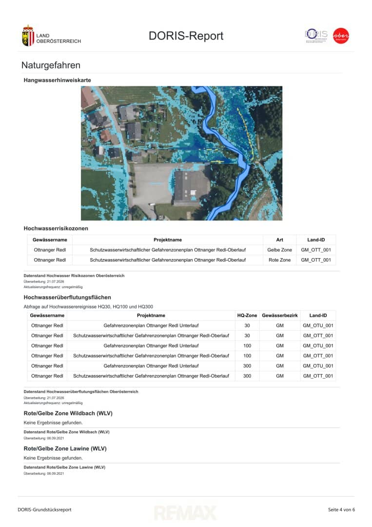Click the 'HQ-Zone' column header

click(247, 315)
